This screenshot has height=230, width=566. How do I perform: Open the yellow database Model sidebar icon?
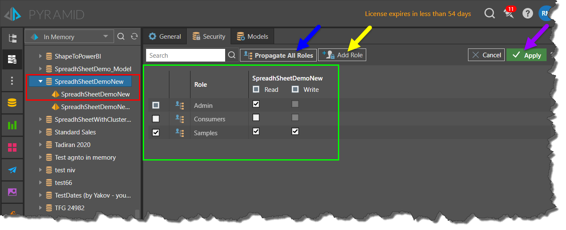click(x=12, y=103)
